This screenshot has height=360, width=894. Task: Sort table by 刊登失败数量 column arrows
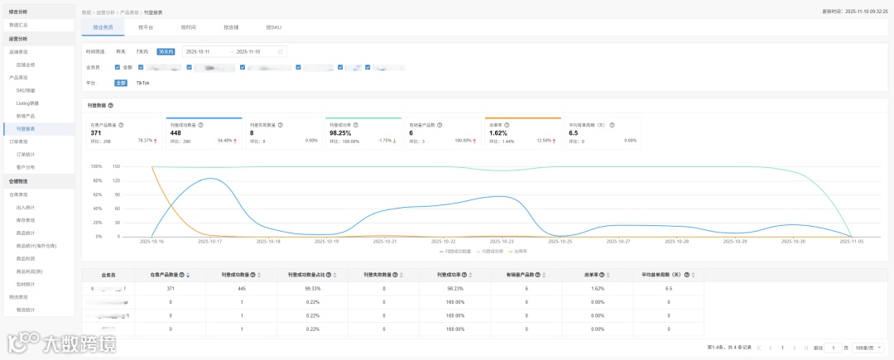pyautogui.click(x=402, y=275)
